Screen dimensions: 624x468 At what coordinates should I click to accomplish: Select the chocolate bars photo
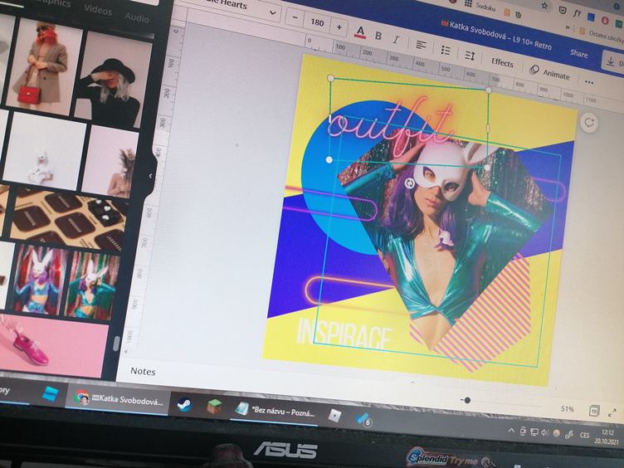66,219
